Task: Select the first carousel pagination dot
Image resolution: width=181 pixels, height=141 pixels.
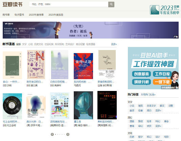Action: tap(55, 135)
